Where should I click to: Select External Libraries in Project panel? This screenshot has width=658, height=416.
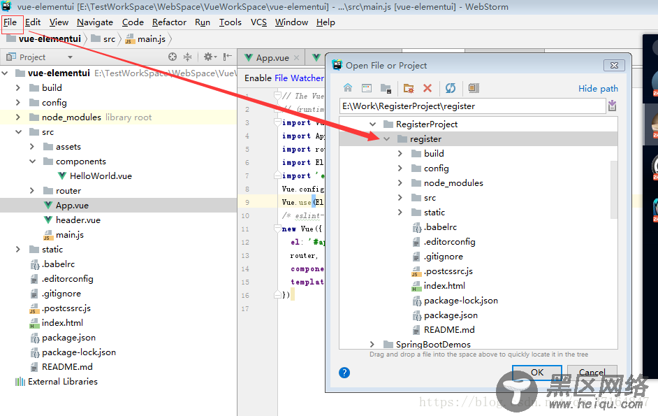pos(63,382)
